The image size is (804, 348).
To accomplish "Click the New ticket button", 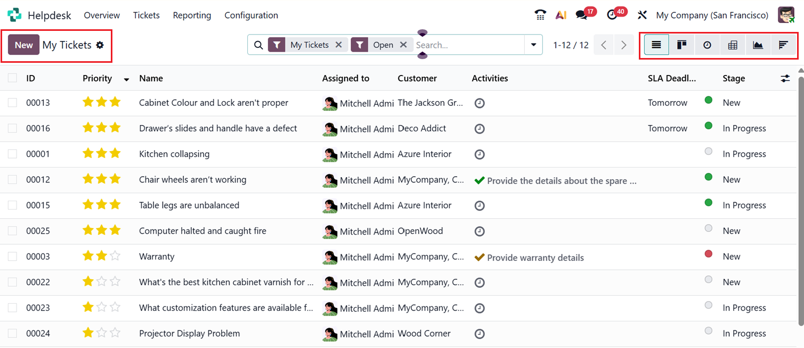I will click(24, 45).
